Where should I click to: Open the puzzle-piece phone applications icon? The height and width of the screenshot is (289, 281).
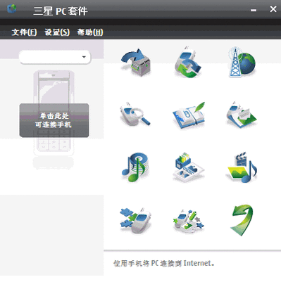click(x=135, y=220)
